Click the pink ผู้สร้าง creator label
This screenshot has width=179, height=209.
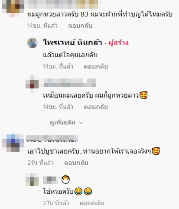[x=118, y=43]
